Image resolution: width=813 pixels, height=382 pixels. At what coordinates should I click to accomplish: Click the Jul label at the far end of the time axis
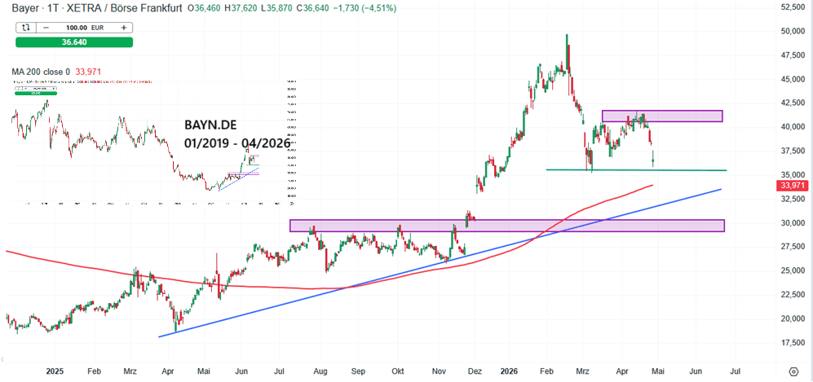[736, 371]
